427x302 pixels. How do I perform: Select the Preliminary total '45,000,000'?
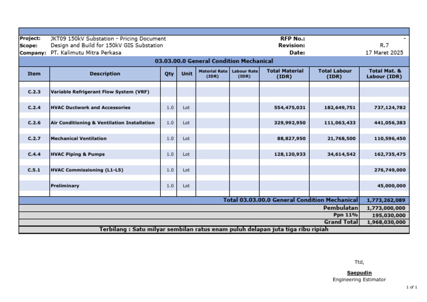(391, 186)
